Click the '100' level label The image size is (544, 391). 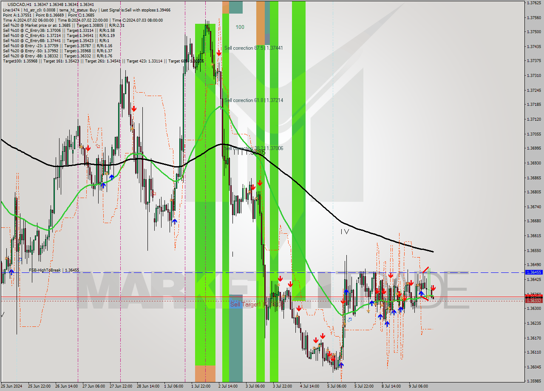[240, 27]
